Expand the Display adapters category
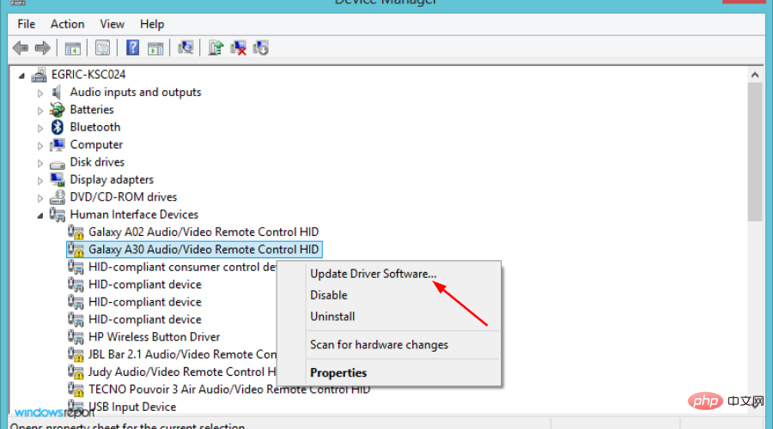773x429 pixels. pyautogui.click(x=40, y=180)
